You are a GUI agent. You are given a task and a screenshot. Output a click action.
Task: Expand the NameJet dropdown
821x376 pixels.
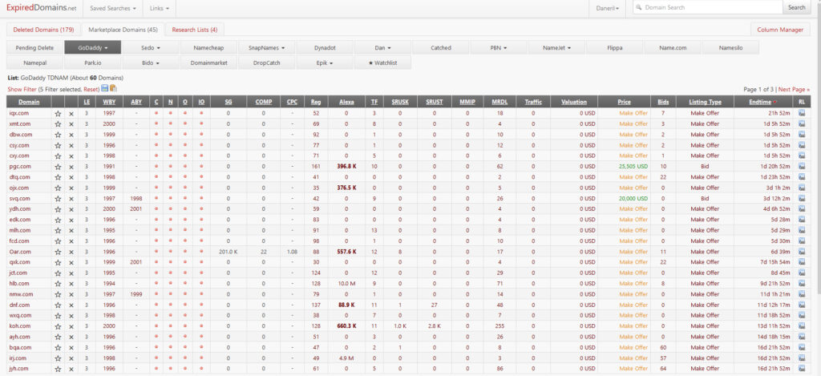point(556,47)
